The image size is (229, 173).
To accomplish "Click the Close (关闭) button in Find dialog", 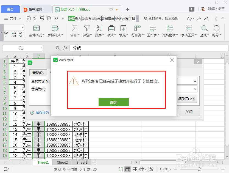I will coord(189,112).
